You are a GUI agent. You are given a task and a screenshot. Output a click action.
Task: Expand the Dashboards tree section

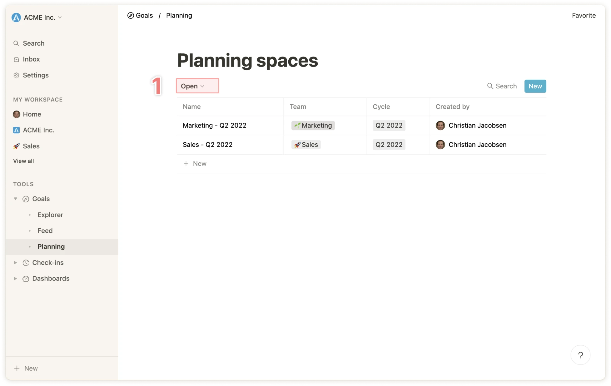tap(15, 279)
